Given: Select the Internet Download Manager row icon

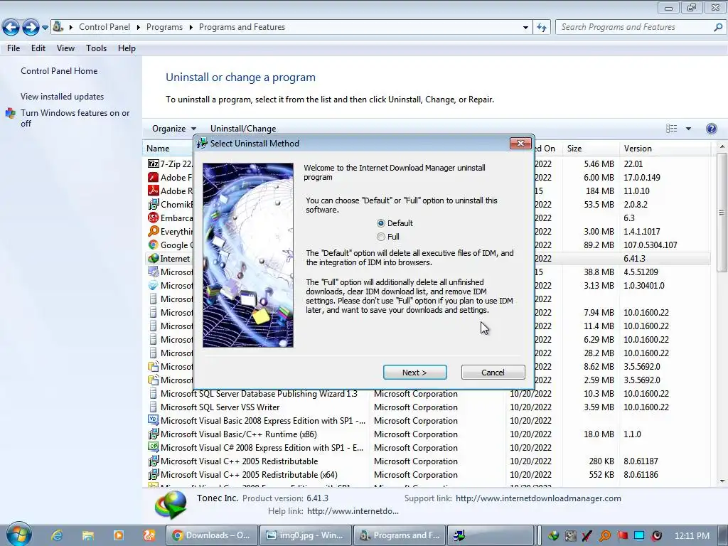Looking at the screenshot, I should pyautogui.click(x=154, y=258).
